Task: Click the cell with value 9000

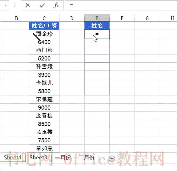Action: [x=44, y=108]
